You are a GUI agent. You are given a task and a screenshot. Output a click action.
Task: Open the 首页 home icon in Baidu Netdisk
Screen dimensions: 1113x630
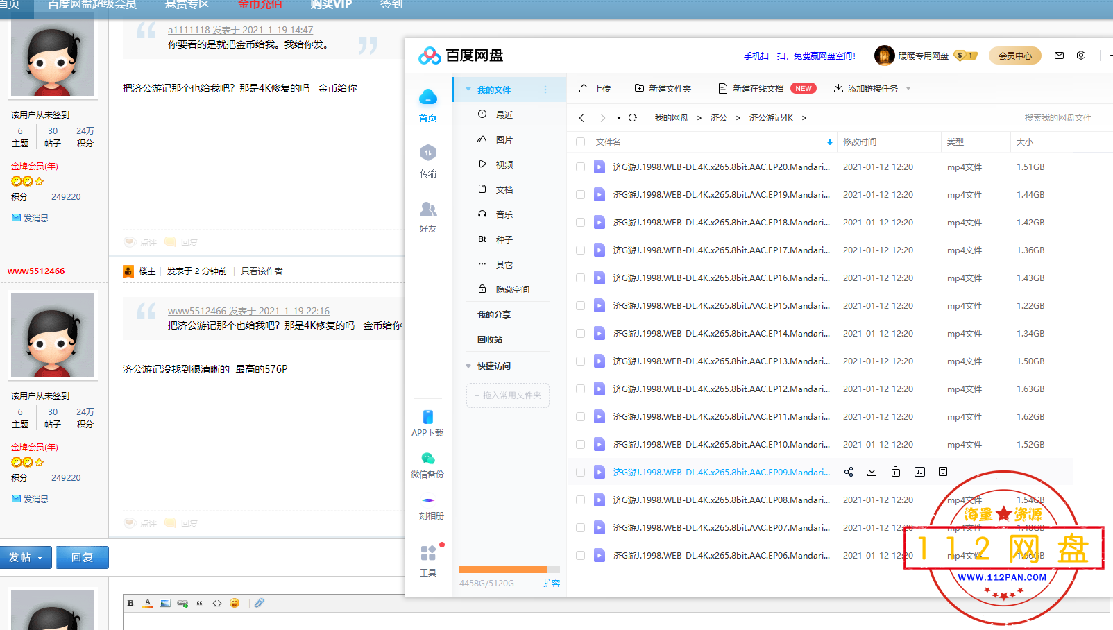428,97
